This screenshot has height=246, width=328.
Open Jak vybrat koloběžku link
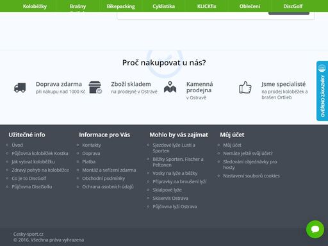pos(33,161)
